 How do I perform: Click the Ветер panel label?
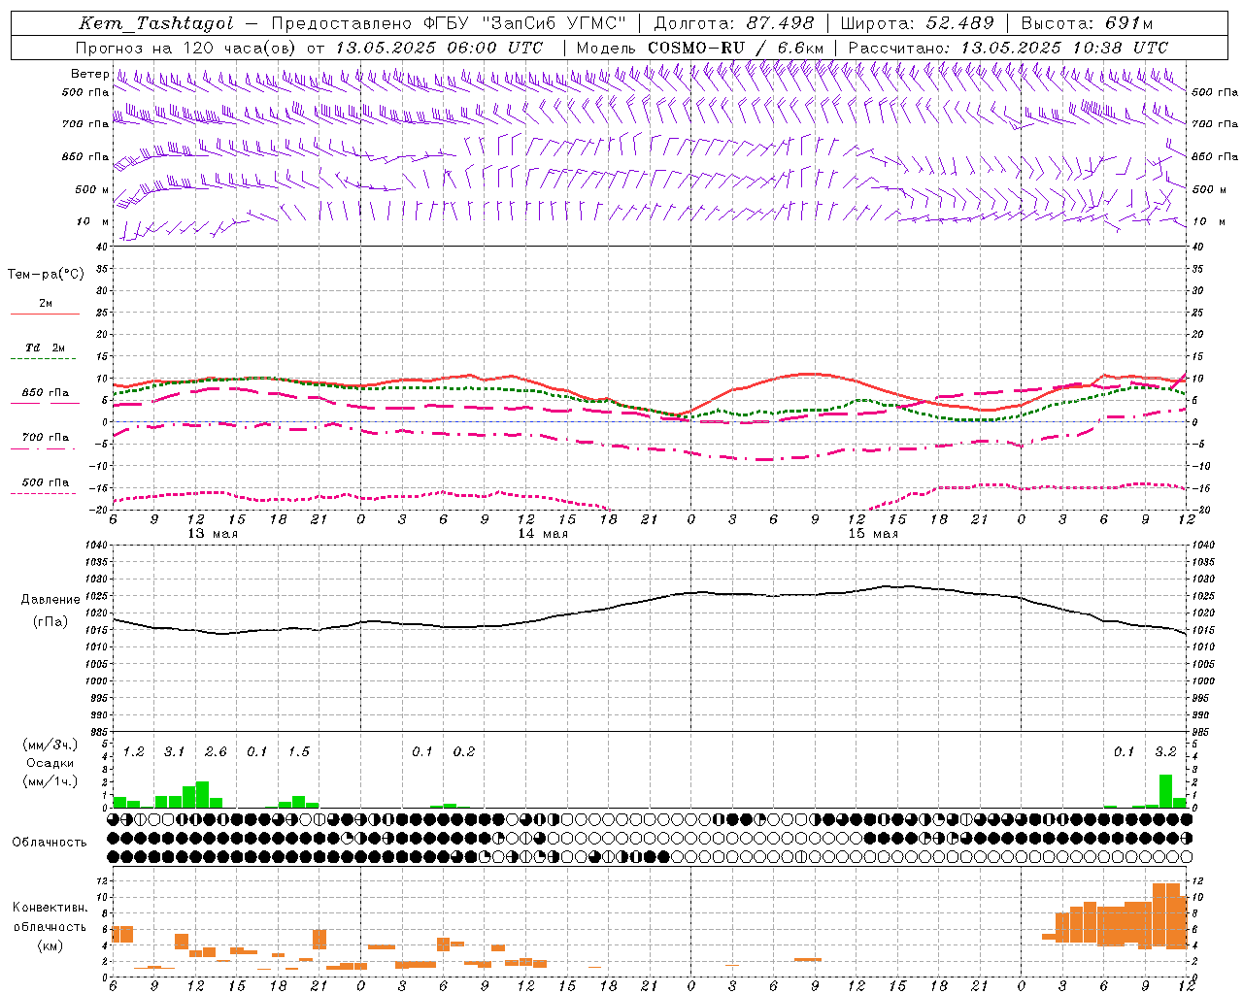pos(89,74)
